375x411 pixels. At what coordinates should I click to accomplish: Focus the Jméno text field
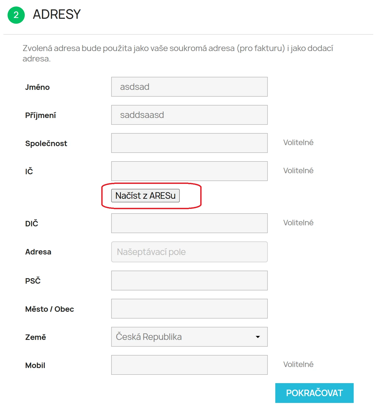(189, 87)
